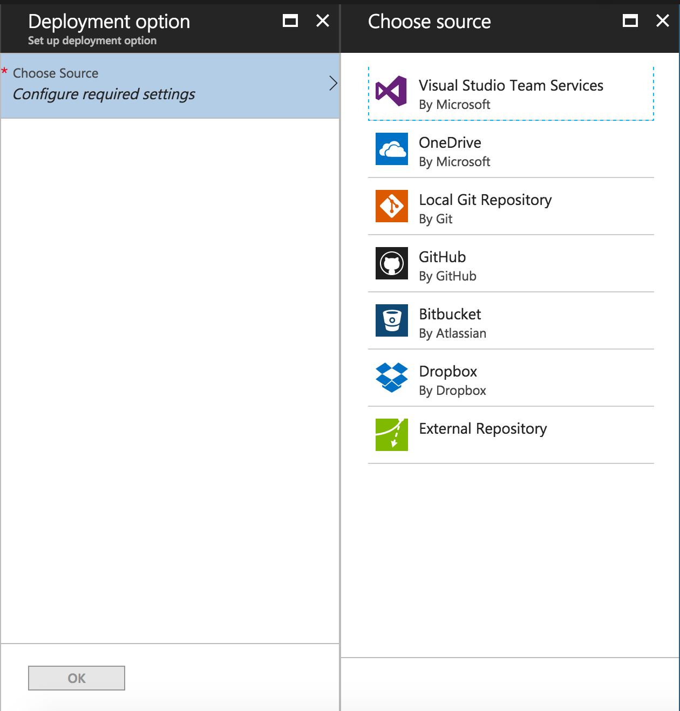Click the Dropbox logo icon
Screen dimensions: 680x711
(x=392, y=378)
